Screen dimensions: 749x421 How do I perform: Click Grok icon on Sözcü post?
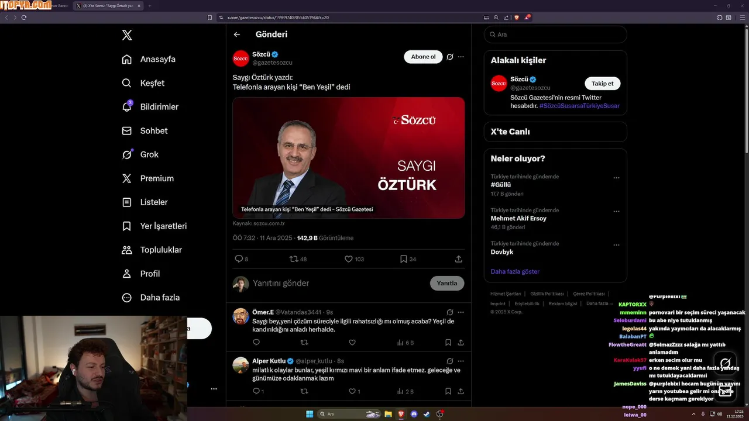click(x=450, y=57)
